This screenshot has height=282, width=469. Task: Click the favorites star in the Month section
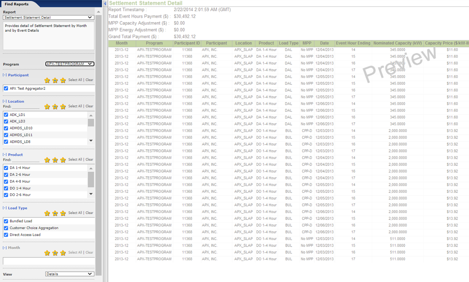[47, 252]
